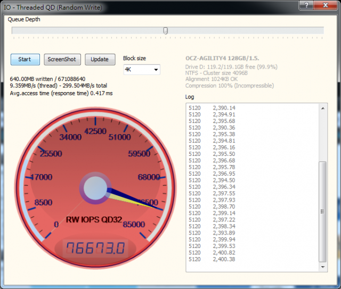Click the OCZ-AGILITY4 128GB drive name

coord(222,58)
